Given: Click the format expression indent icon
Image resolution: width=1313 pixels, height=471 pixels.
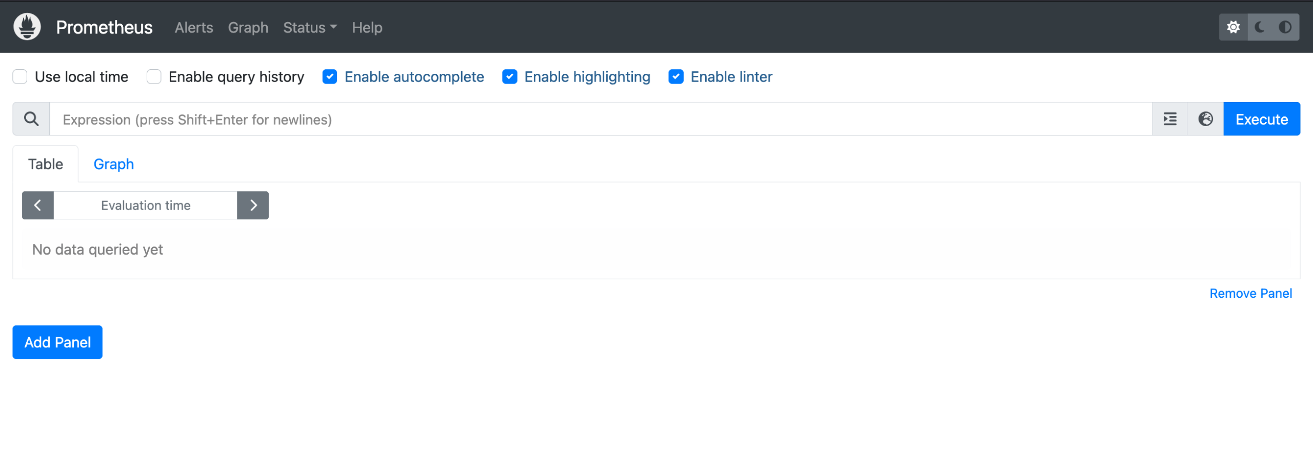Looking at the screenshot, I should point(1170,119).
